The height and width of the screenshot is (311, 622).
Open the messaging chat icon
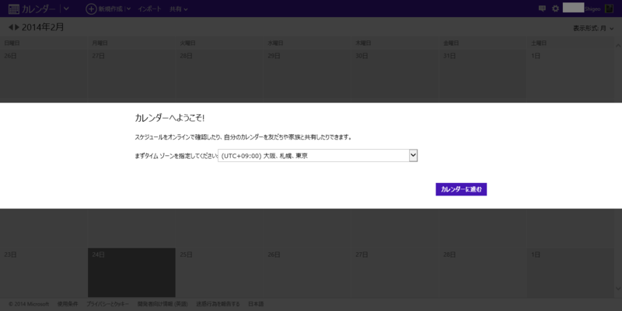point(542,9)
